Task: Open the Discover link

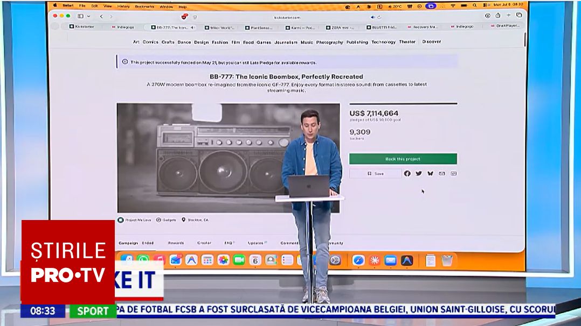Action: [432, 42]
